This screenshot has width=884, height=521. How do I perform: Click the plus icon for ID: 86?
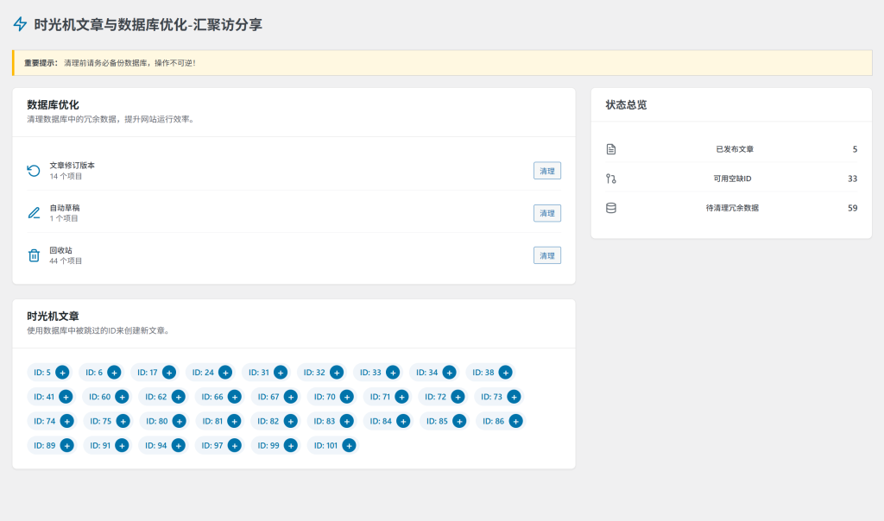click(x=515, y=421)
